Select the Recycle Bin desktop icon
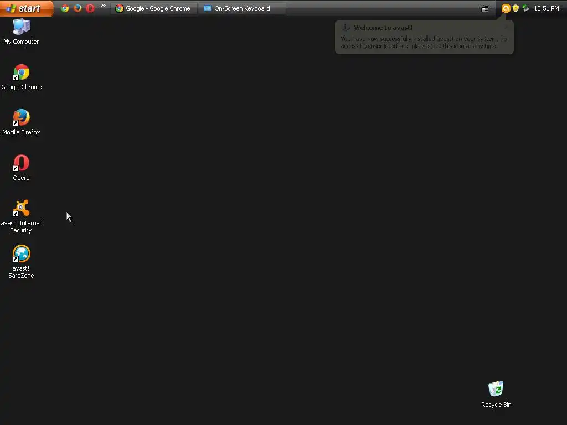 coord(496,395)
